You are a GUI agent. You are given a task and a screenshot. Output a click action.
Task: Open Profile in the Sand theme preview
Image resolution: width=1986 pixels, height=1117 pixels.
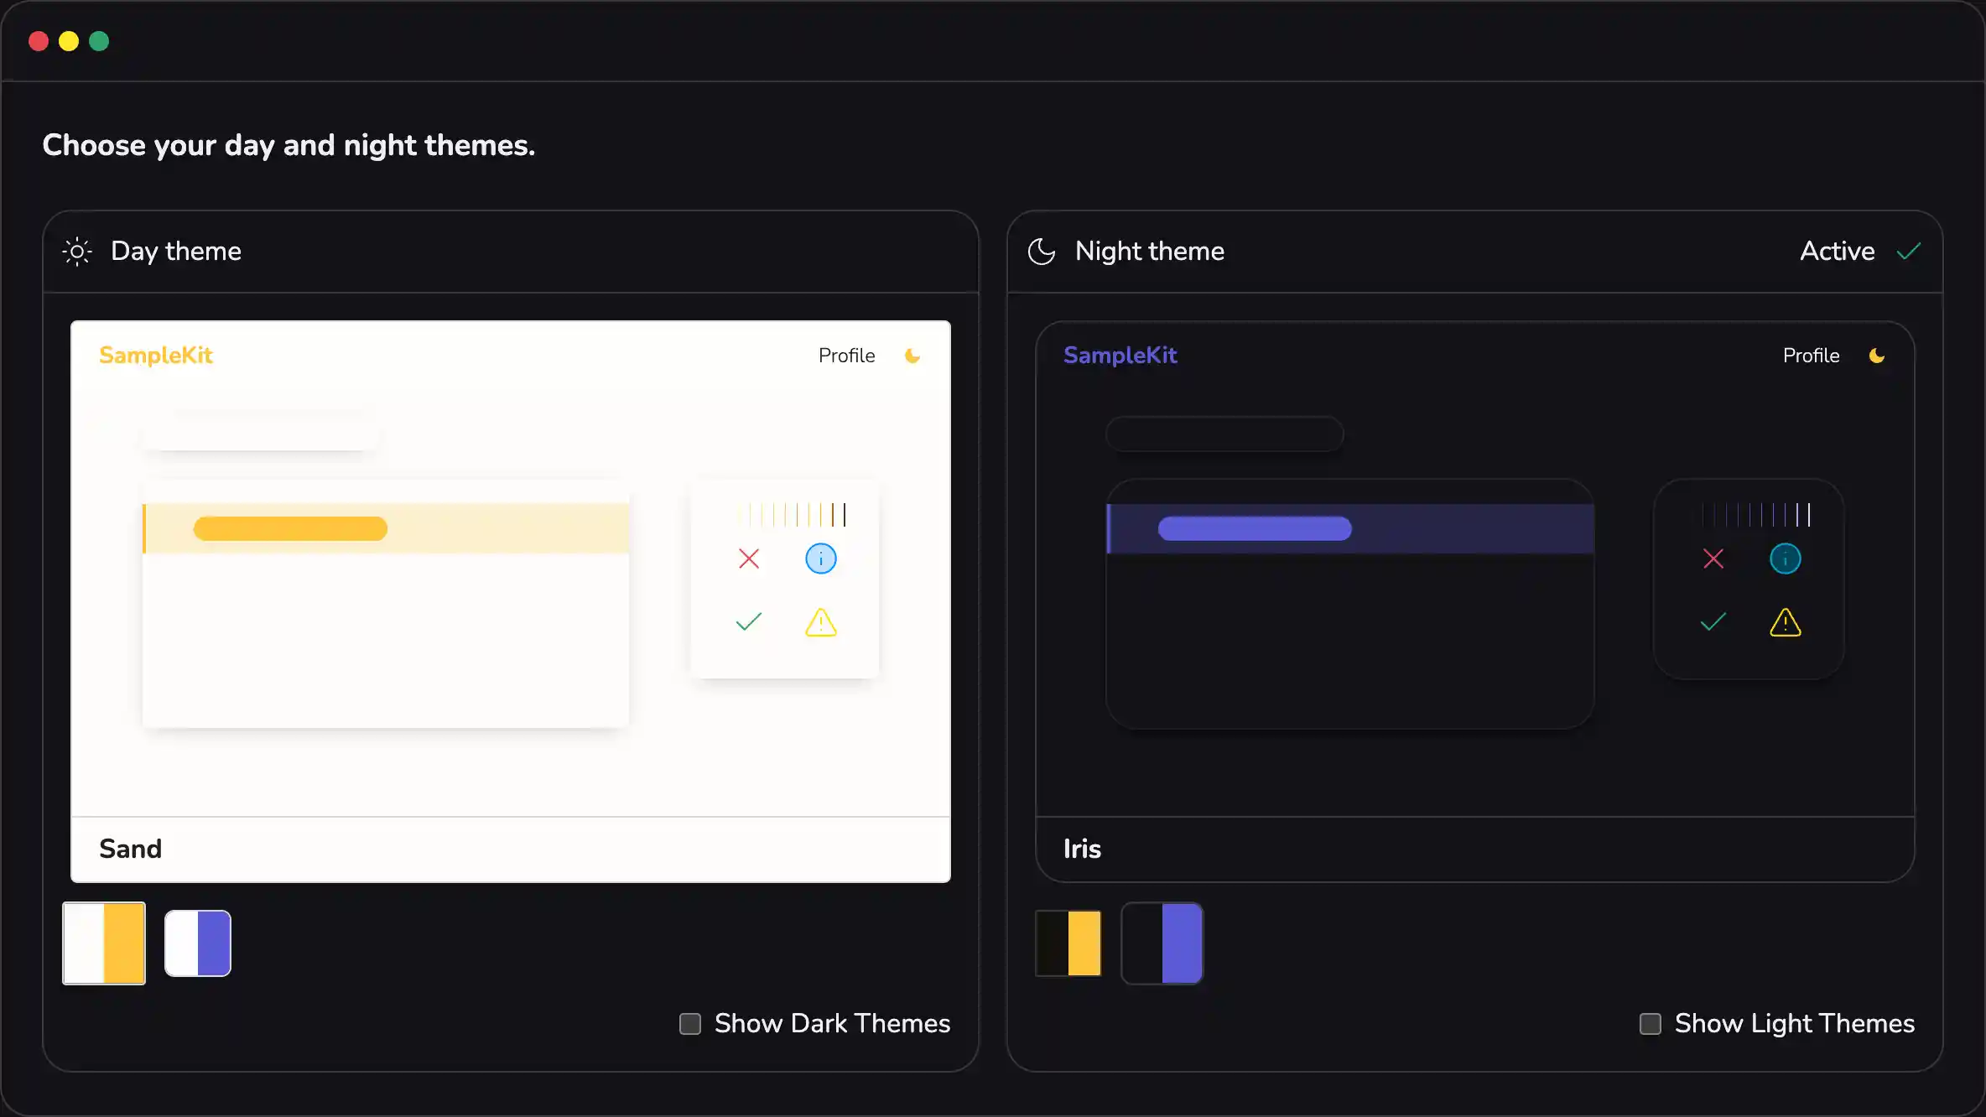click(846, 356)
